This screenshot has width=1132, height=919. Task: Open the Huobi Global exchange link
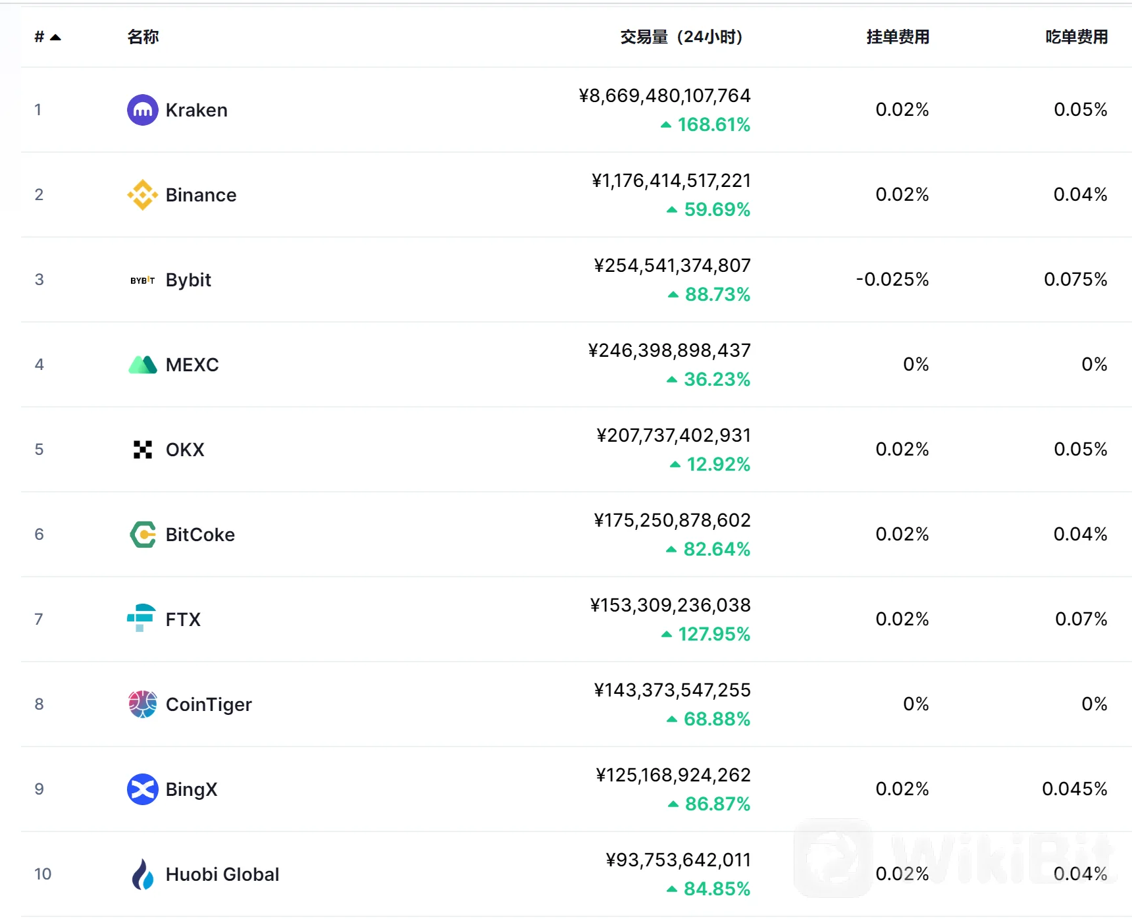tap(222, 874)
